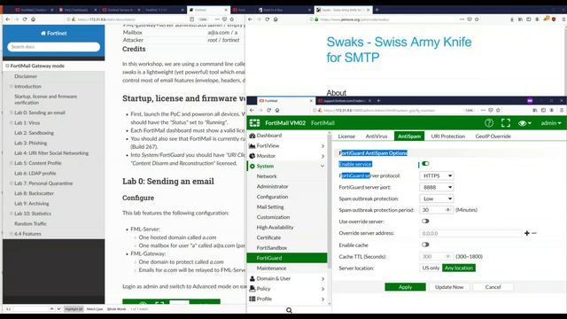The height and width of the screenshot is (319, 567).
Task: Expand the Domain & User section
Action: [x=322, y=278]
